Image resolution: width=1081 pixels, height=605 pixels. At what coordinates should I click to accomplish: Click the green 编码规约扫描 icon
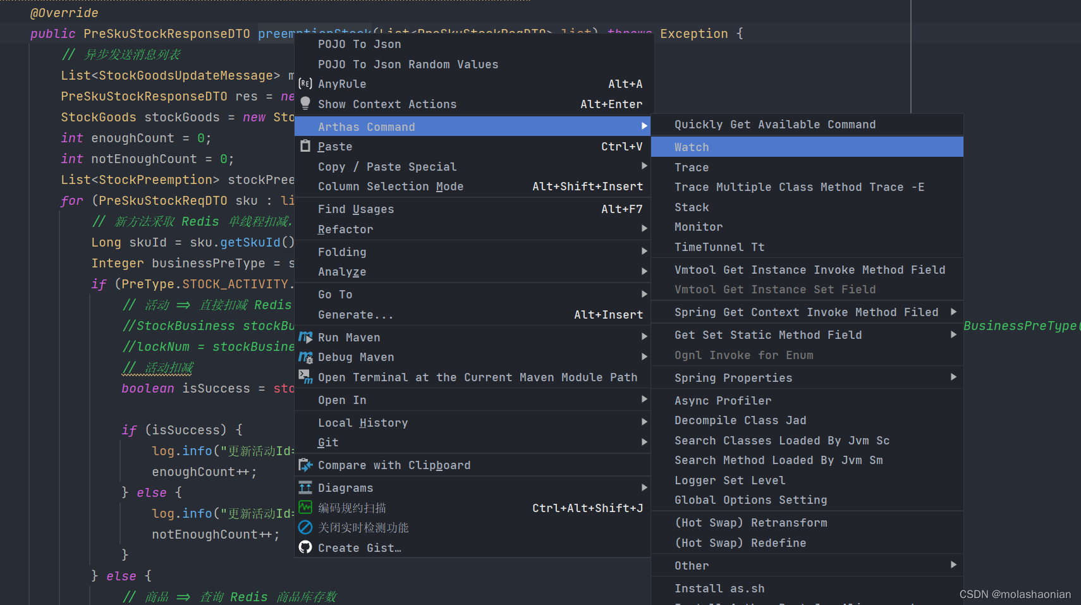(305, 508)
